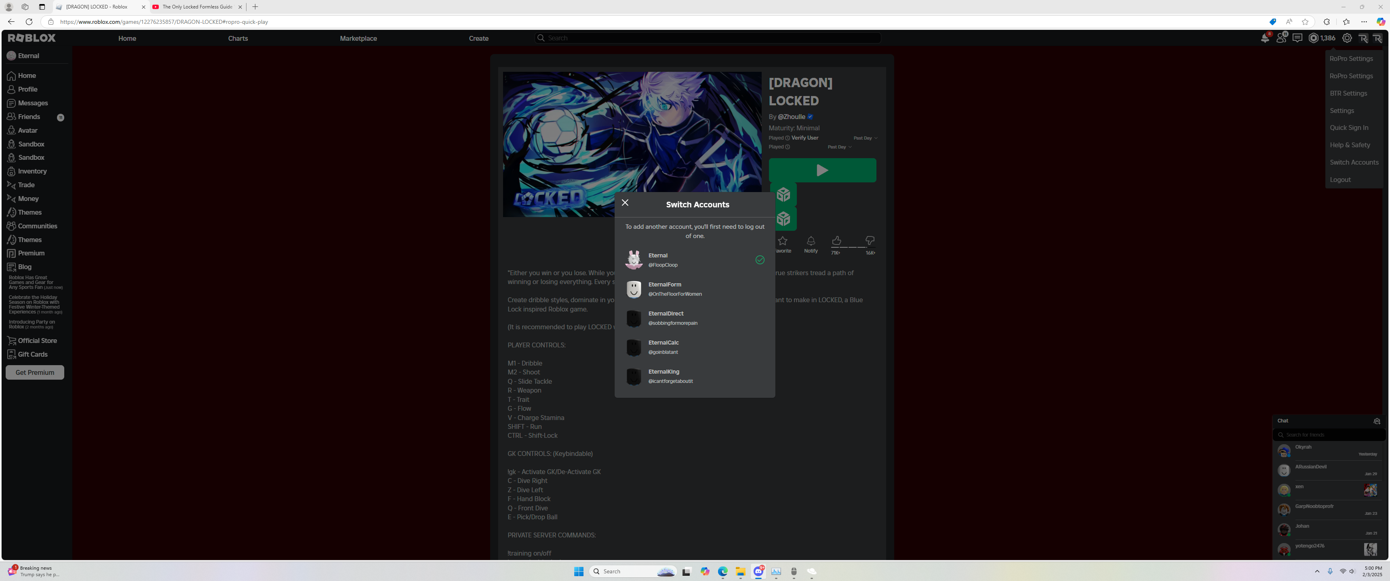
Task: Open a new browser tab
Action: click(255, 7)
